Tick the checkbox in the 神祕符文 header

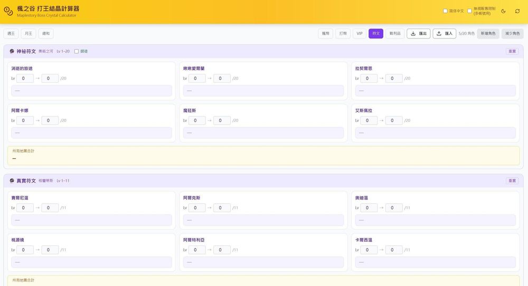77,52
